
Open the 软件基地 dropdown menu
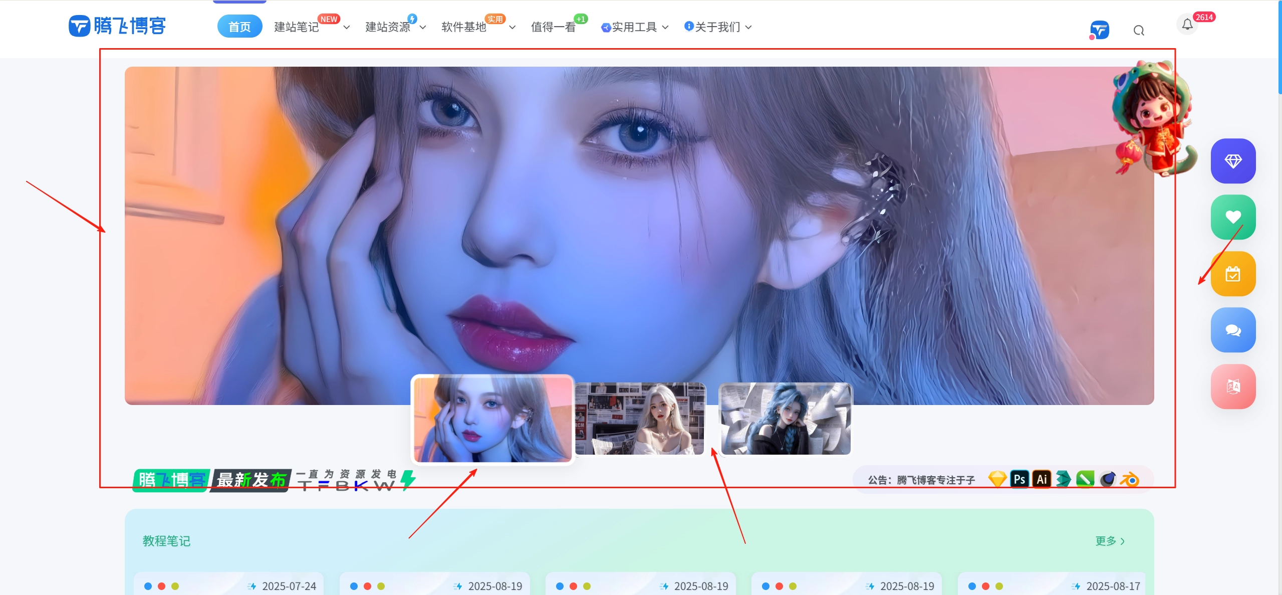tap(464, 28)
